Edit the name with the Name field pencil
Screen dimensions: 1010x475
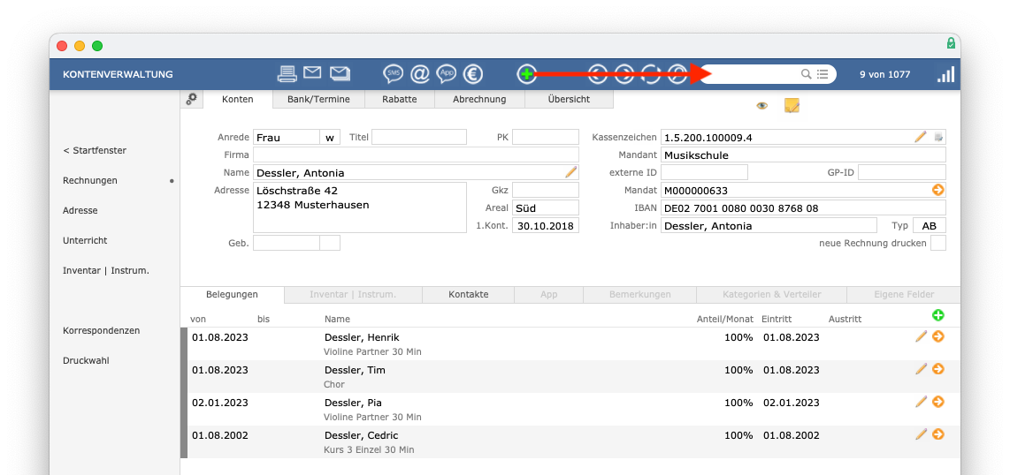570,171
